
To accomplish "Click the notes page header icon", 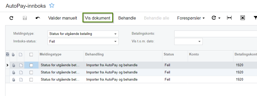I will pyautogui.click(x=21, y=55).
